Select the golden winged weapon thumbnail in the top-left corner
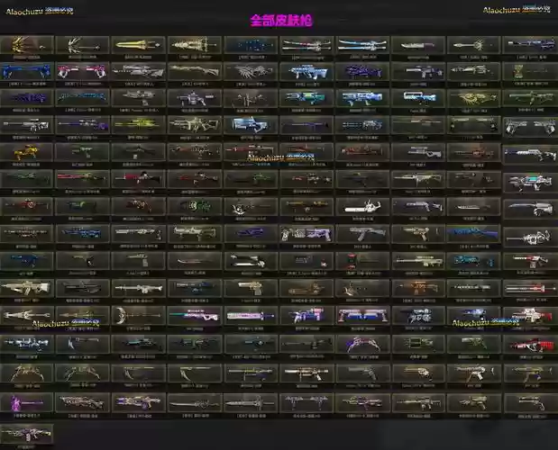This screenshot has width=558, height=450. (26, 45)
